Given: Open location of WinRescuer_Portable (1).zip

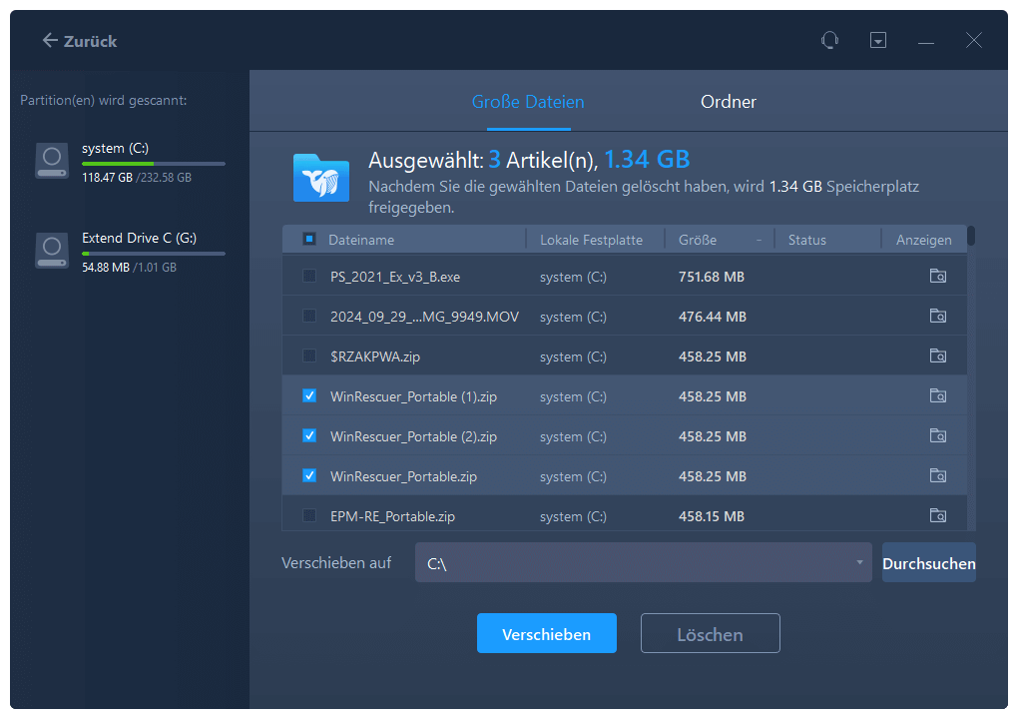Looking at the screenshot, I should [937, 396].
